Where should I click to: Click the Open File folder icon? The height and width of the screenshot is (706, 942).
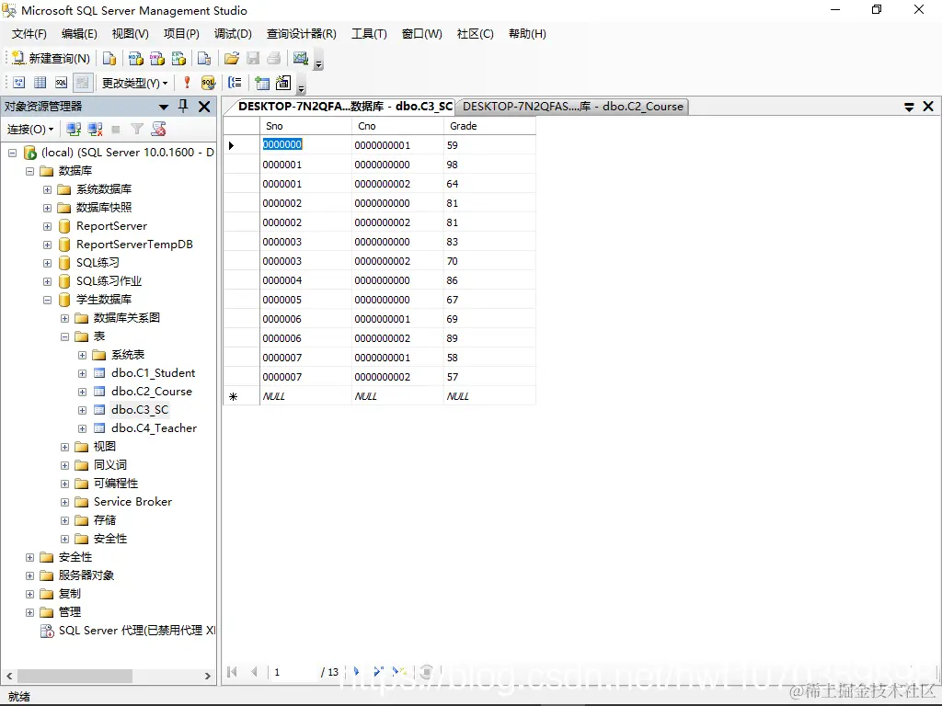pos(231,58)
